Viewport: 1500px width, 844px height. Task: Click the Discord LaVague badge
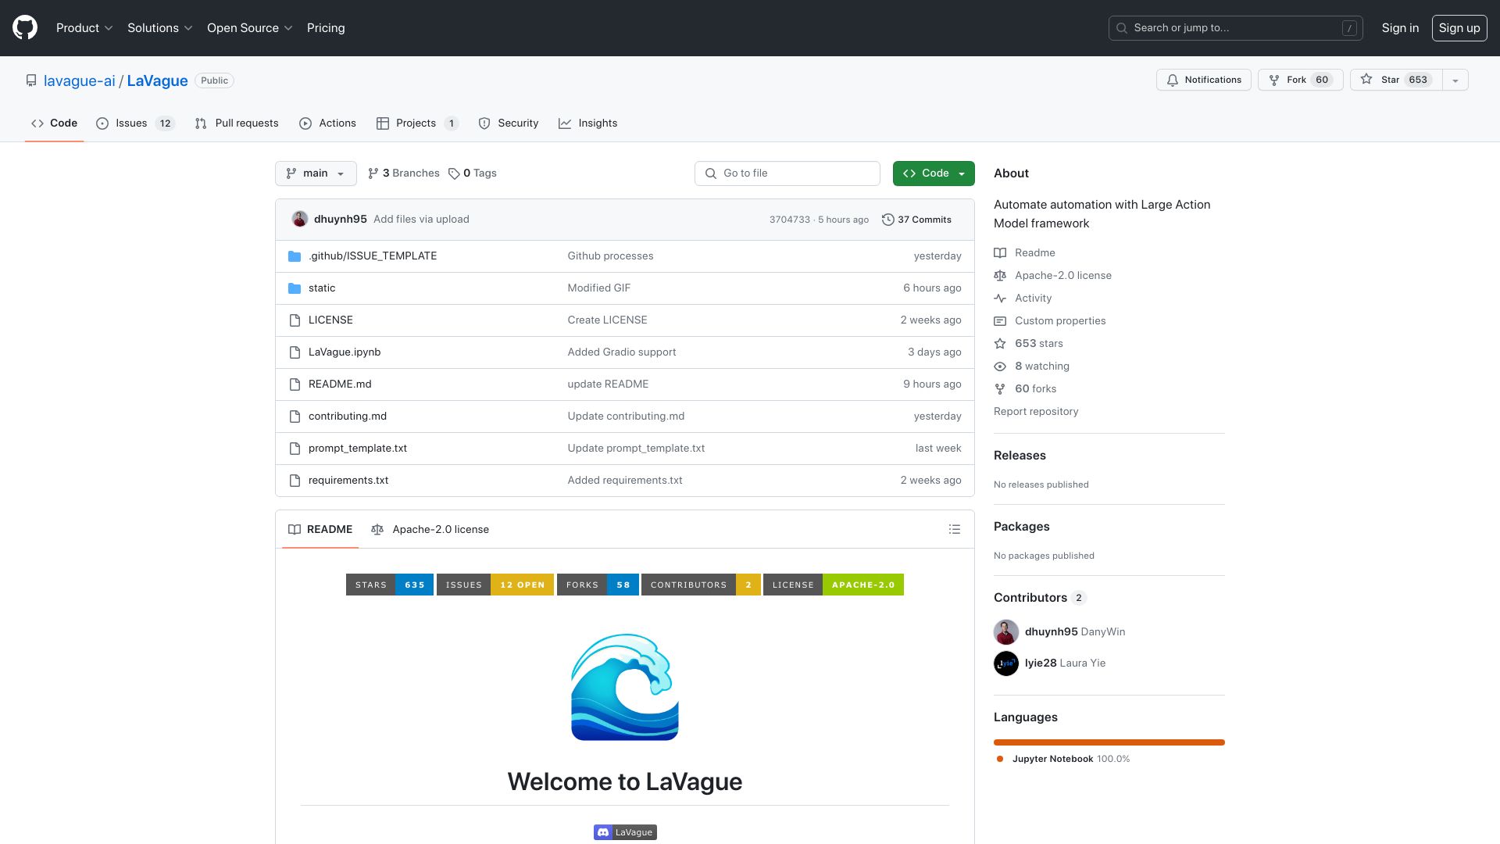click(625, 832)
